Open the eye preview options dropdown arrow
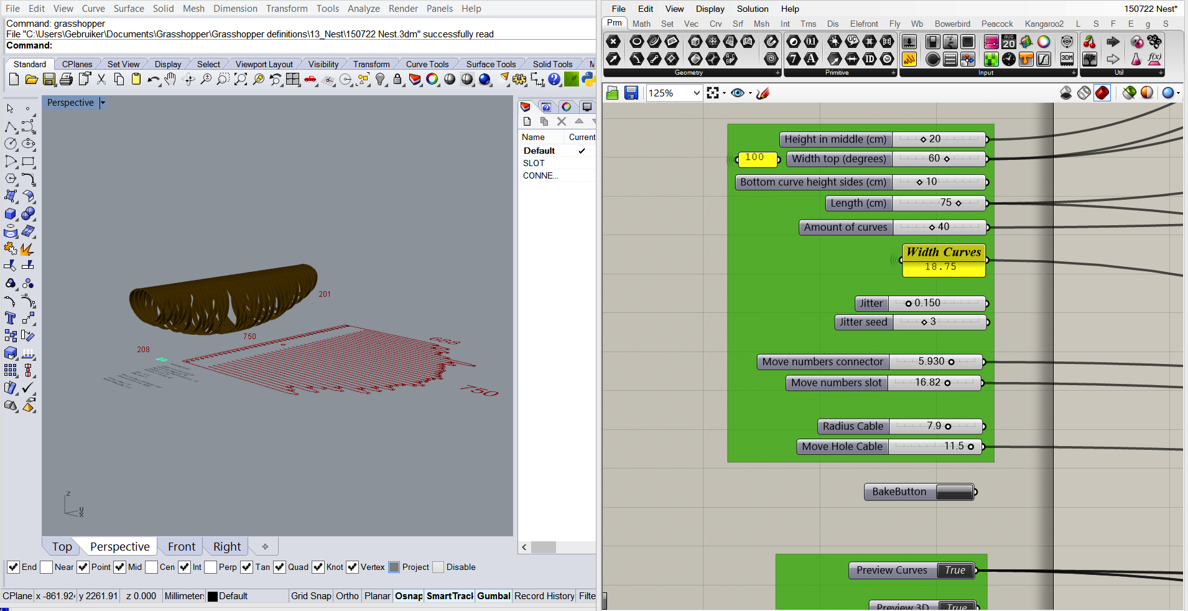This screenshot has width=1188, height=611. [750, 93]
